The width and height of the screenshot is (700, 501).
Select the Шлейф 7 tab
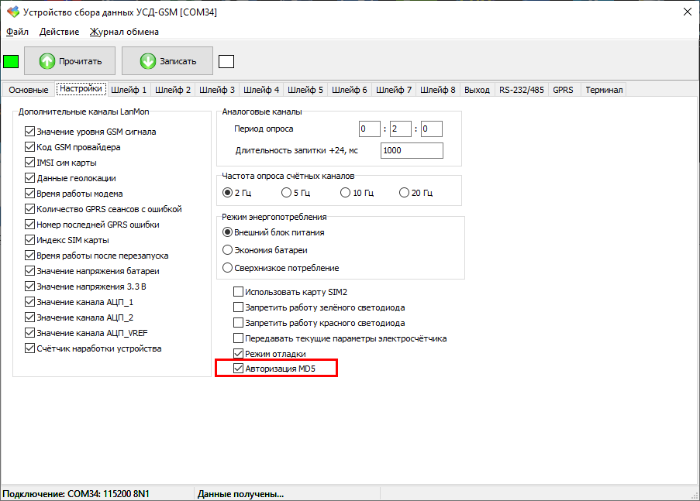[x=394, y=90]
